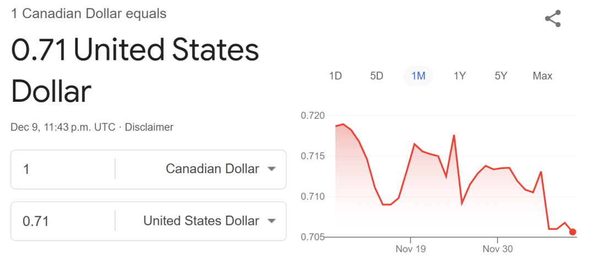Click the chart peak near 0.719

point(343,124)
